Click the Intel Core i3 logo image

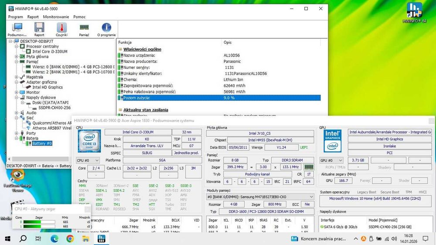tap(89, 141)
